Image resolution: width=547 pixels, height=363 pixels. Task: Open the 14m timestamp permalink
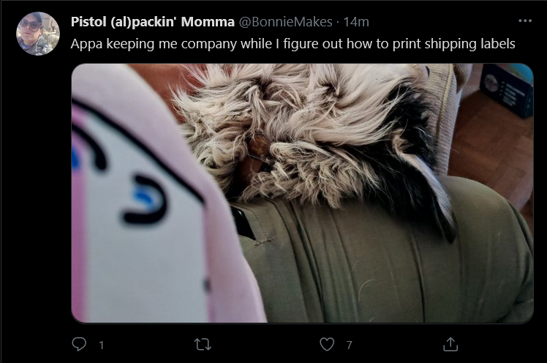click(x=356, y=22)
